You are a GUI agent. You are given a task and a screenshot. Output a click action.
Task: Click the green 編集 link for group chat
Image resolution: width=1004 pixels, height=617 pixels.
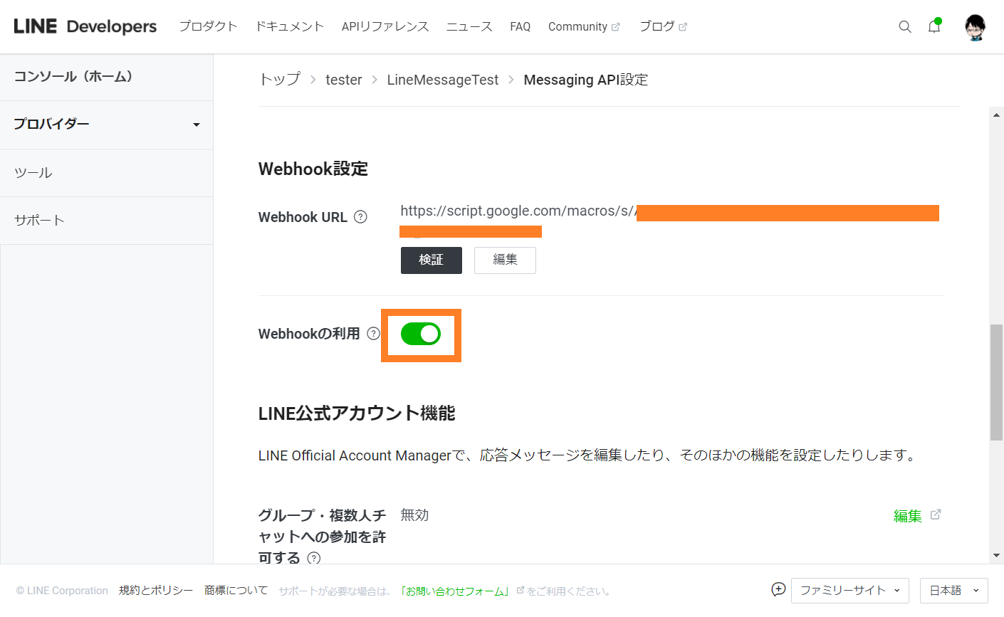click(x=908, y=516)
